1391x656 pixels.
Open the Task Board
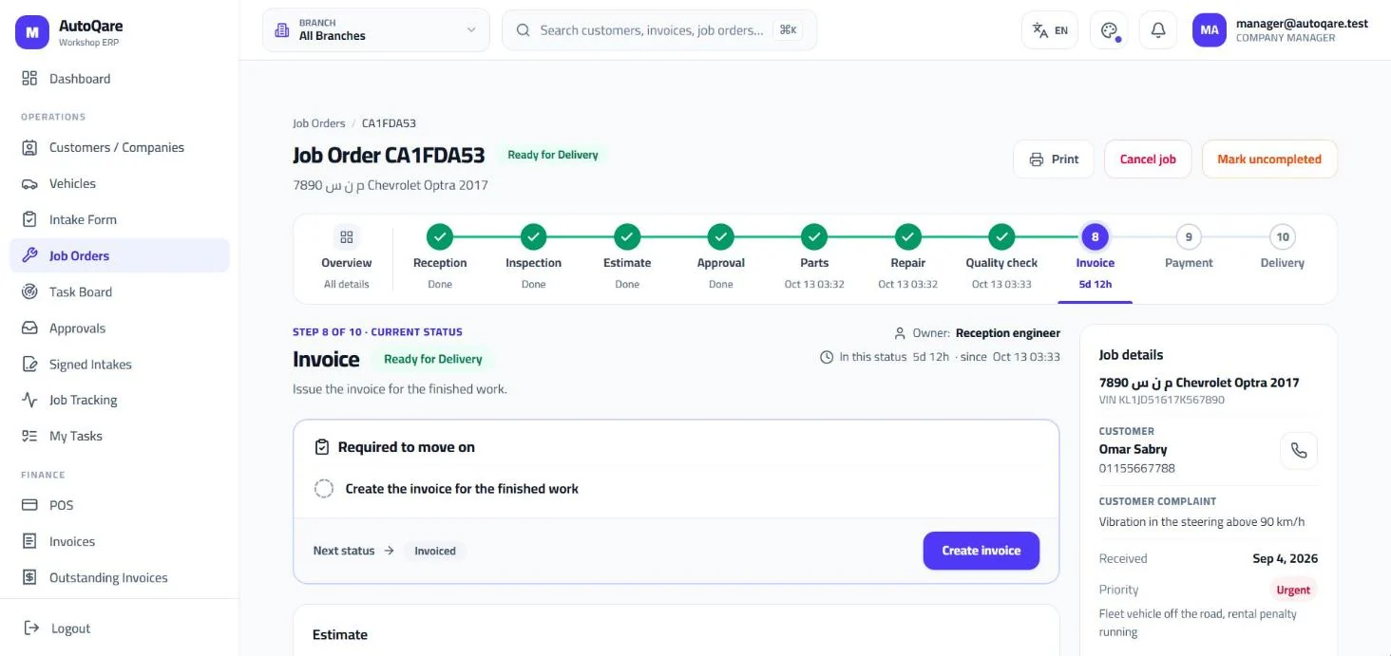[x=120, y=291]
